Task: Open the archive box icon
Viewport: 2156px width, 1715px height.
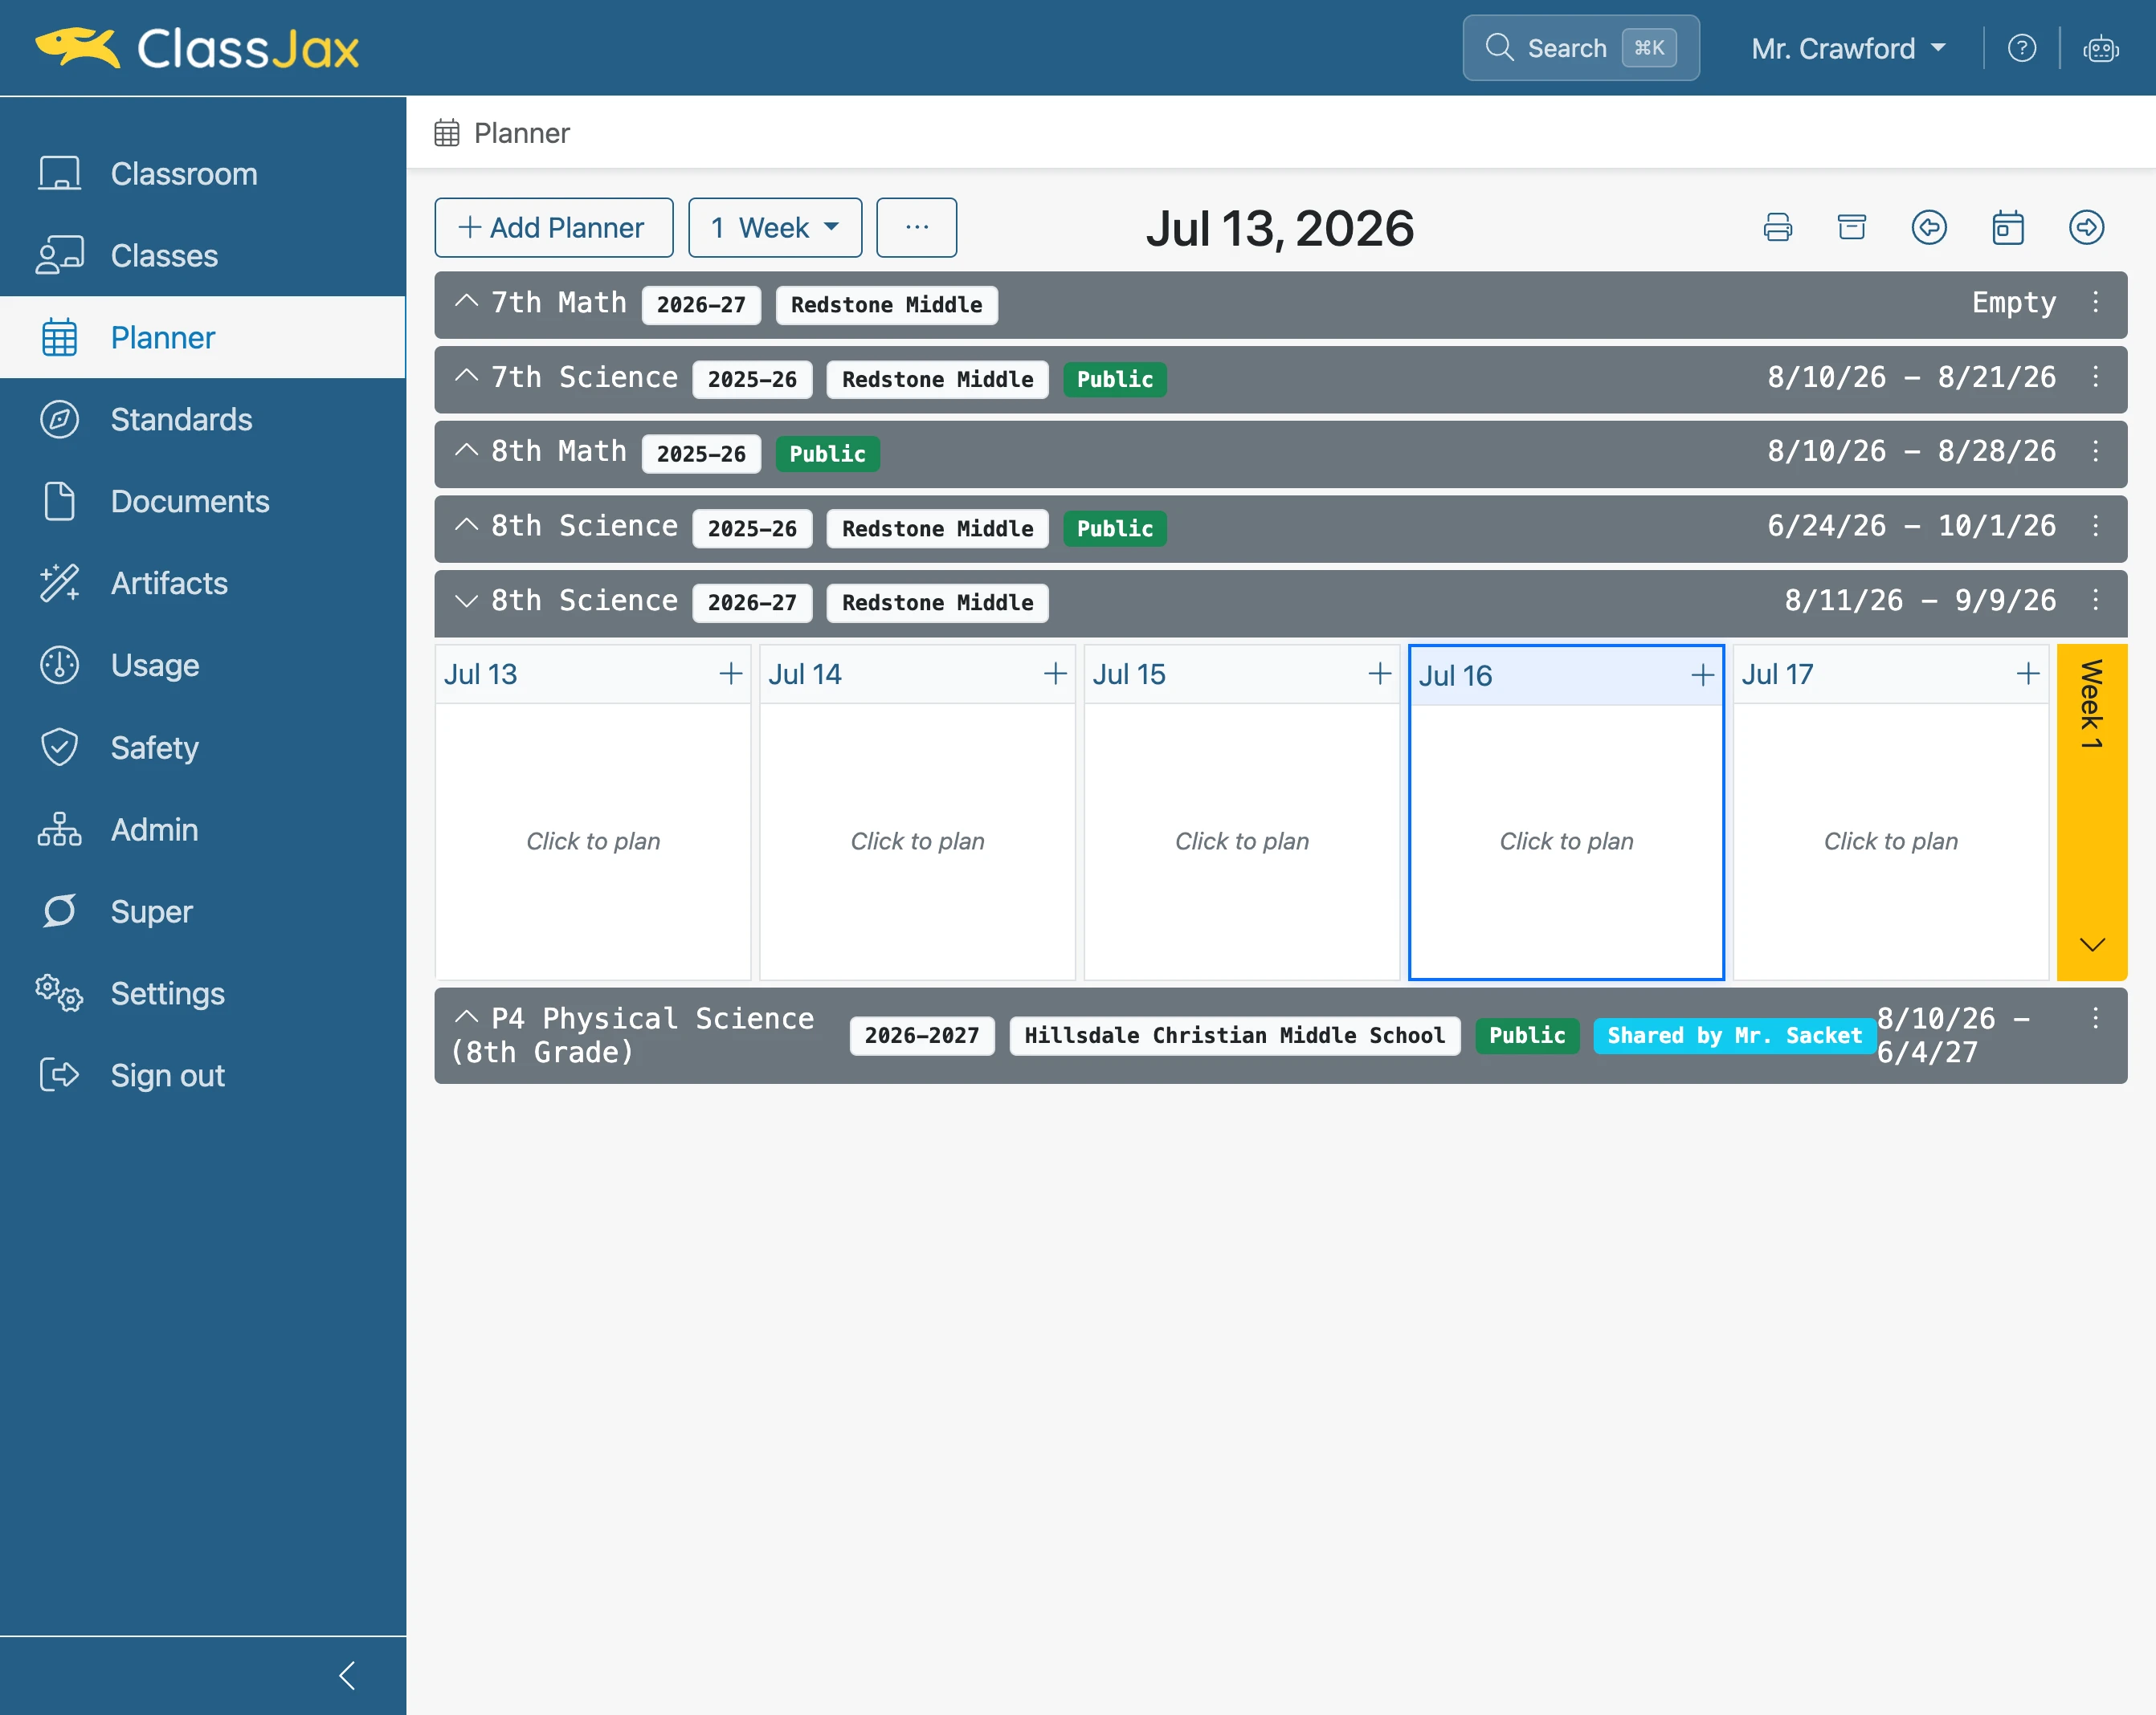Action: point(1852,228)
